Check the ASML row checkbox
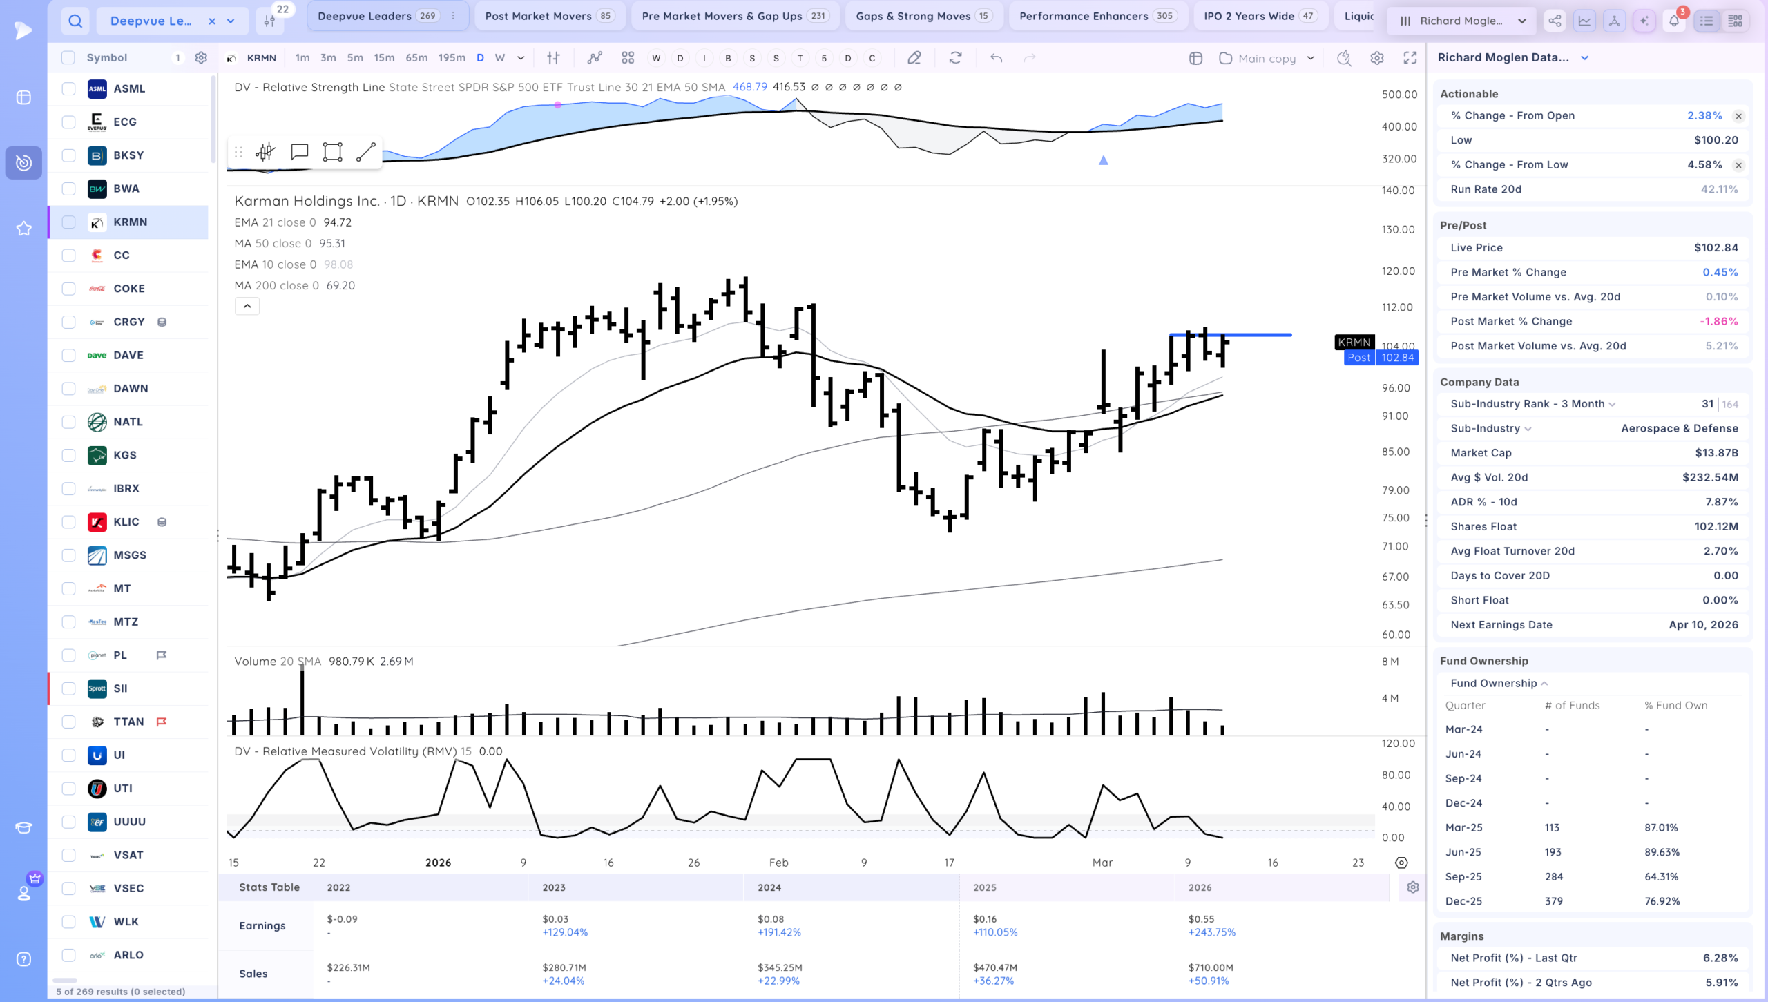 point(68,88)
